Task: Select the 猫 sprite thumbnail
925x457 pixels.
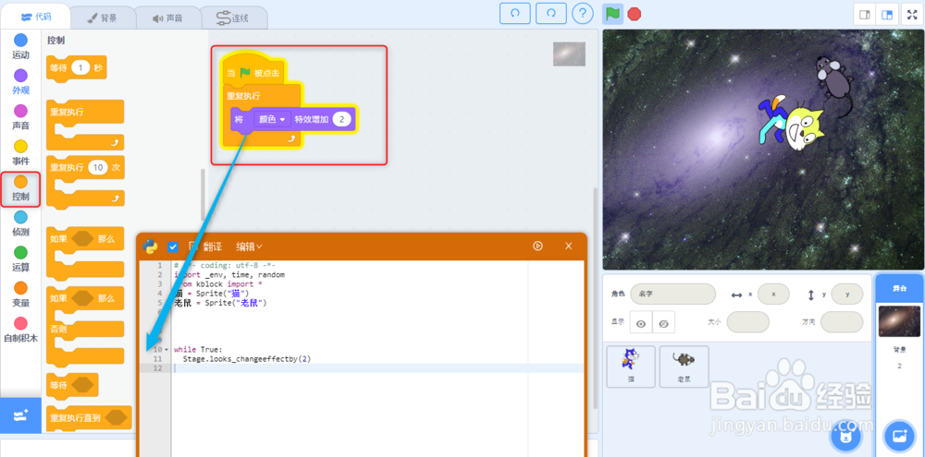Action: 631,367
